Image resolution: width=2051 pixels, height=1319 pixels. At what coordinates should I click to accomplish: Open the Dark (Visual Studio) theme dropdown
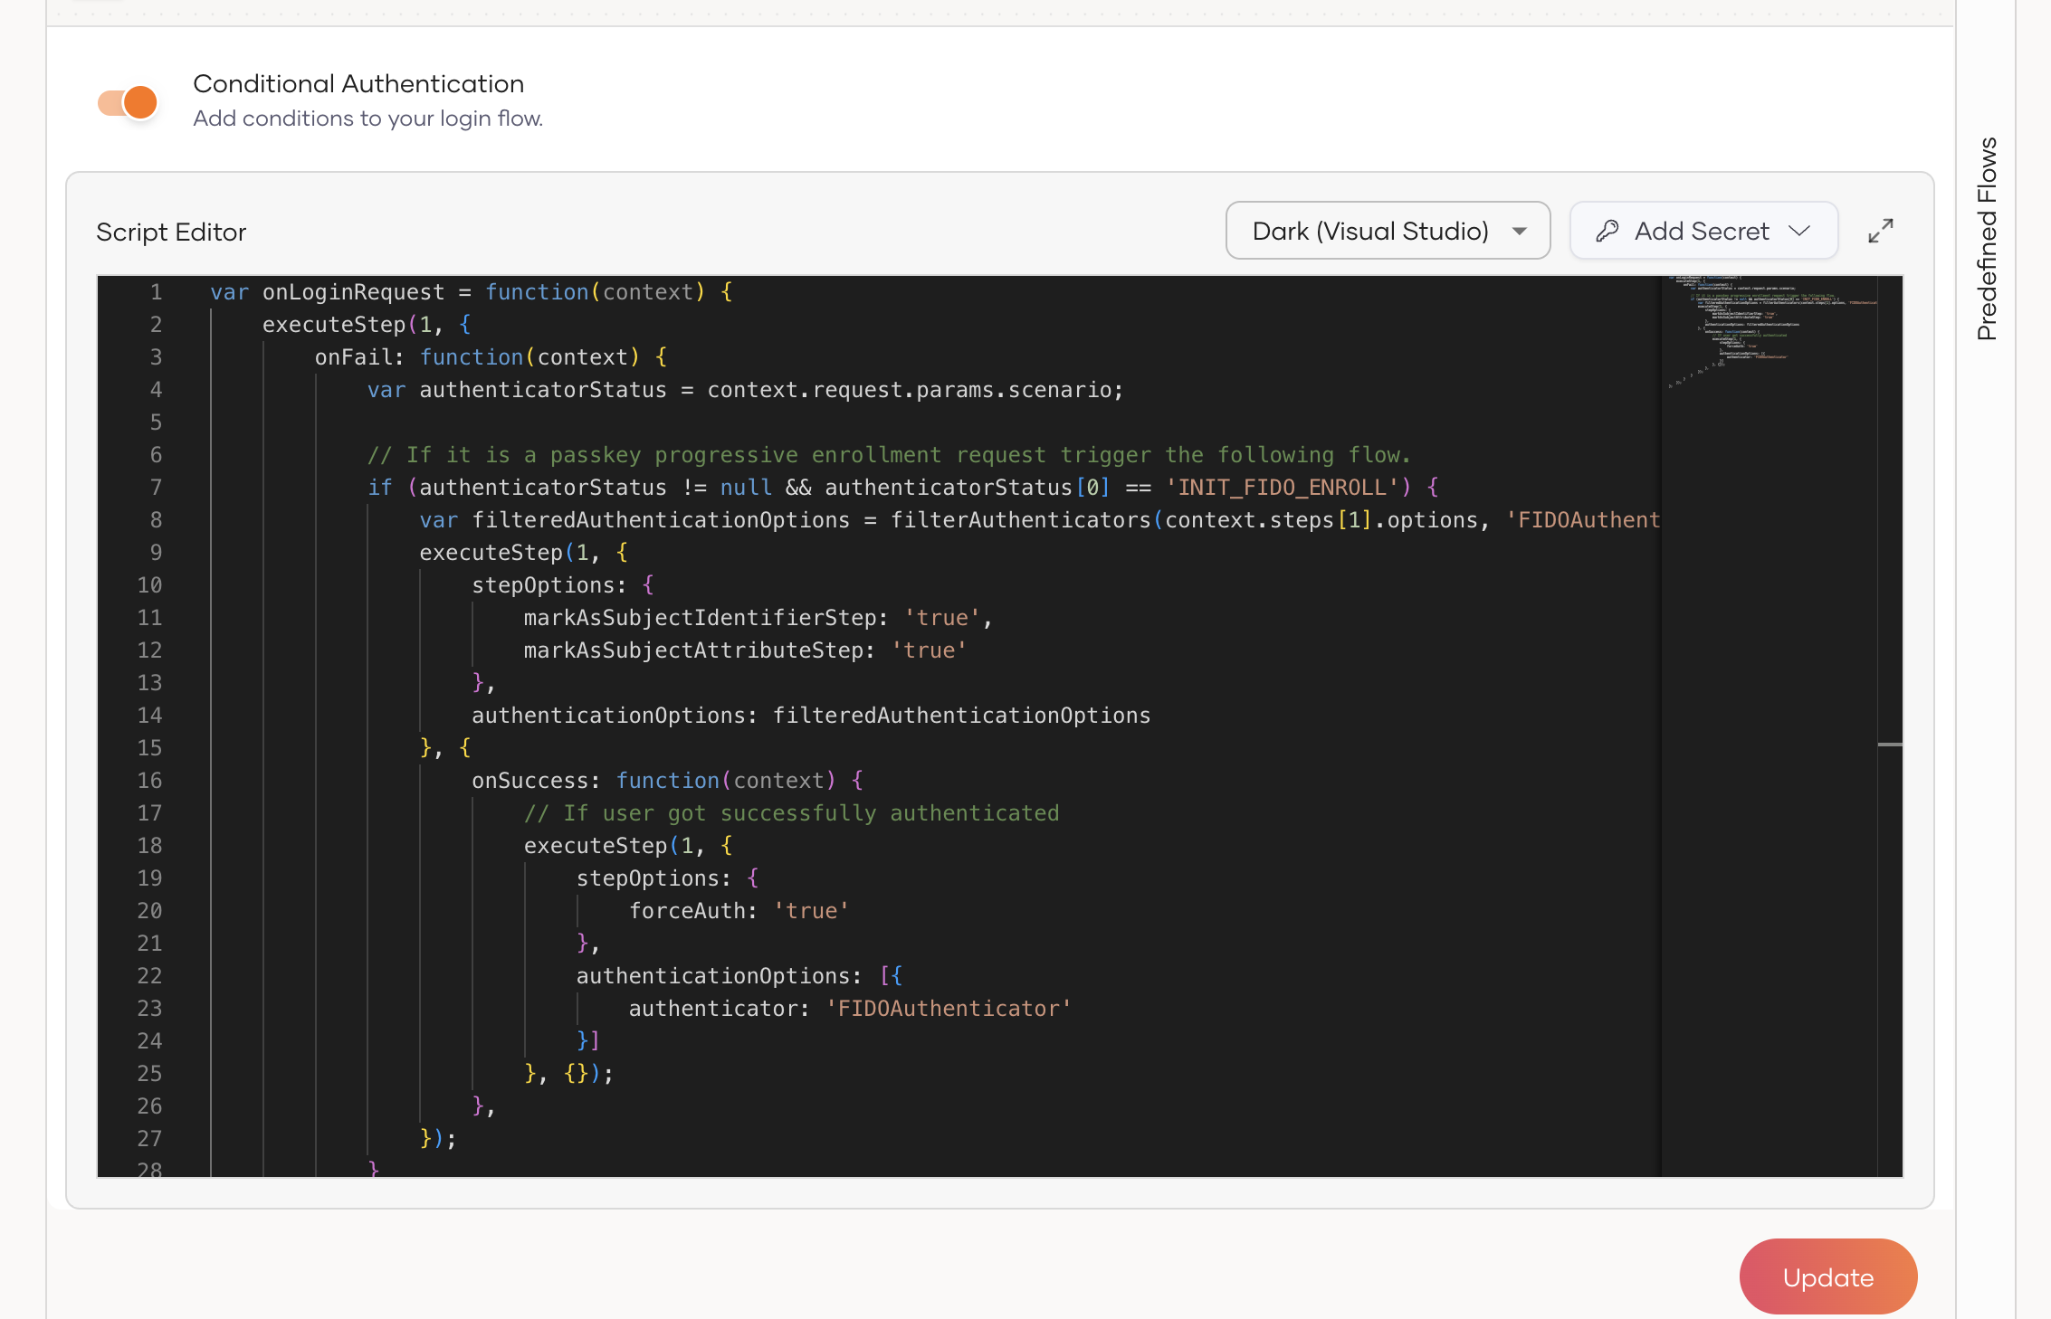pyautogui.click(x=1388, y=231)
